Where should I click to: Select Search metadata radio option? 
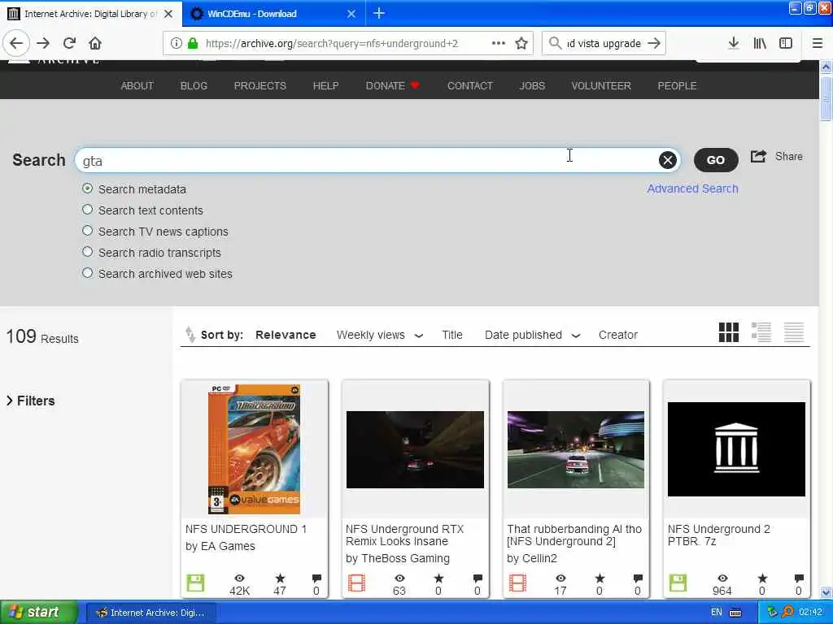point(88,188)
